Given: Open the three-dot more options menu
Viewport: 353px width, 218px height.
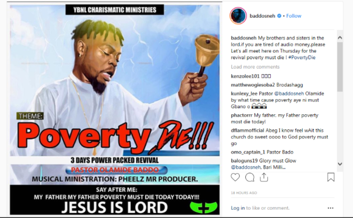Looking at the screenshot, I should (x=330, y=208).
